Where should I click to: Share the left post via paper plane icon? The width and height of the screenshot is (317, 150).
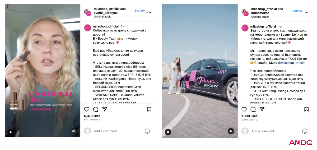[x=105, y=109]
